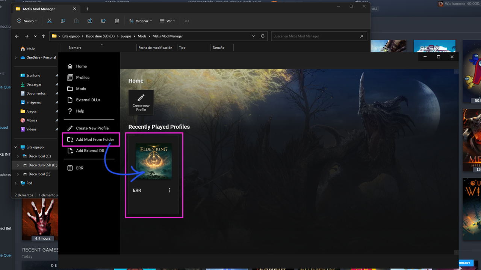Open Profiles in Metis Mod Manager
Image resolution: width=481 pixels, height=270 pixels.
click(x=78, y=78)
